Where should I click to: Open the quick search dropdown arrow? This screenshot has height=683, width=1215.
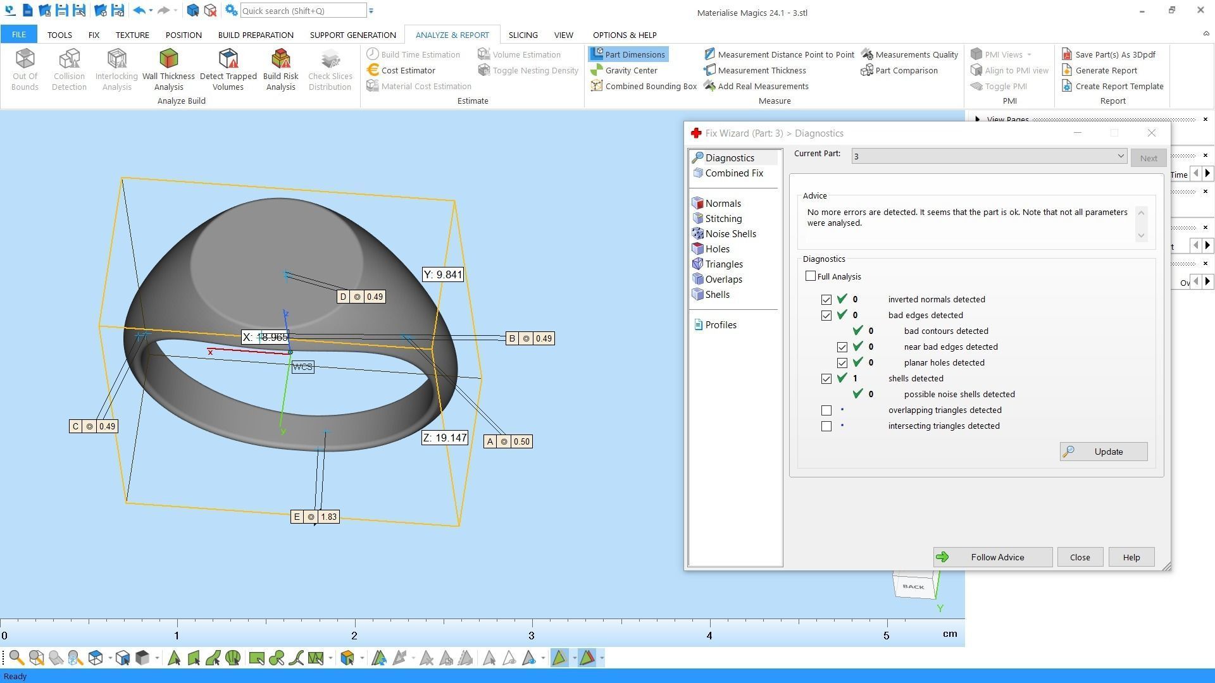tap(371, 11)
